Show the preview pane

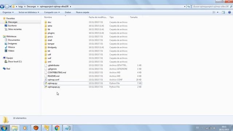[x=223, y=12]
